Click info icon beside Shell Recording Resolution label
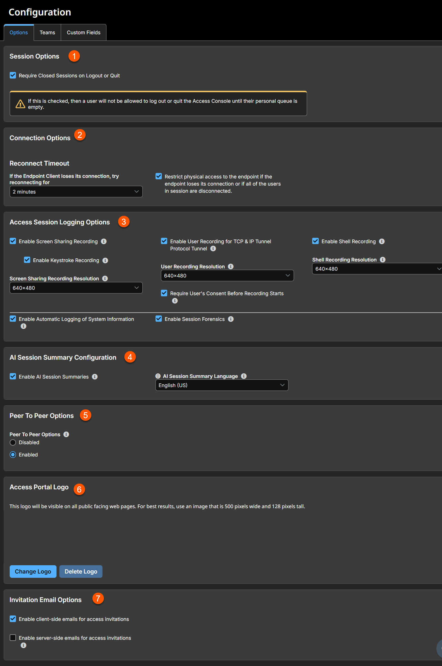The image size is (442, 666). click(383, 259)
